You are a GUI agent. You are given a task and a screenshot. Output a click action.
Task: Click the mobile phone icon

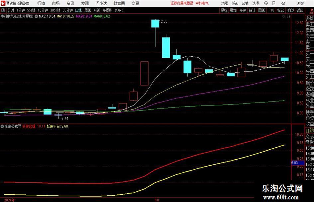[x=274, y=3]
